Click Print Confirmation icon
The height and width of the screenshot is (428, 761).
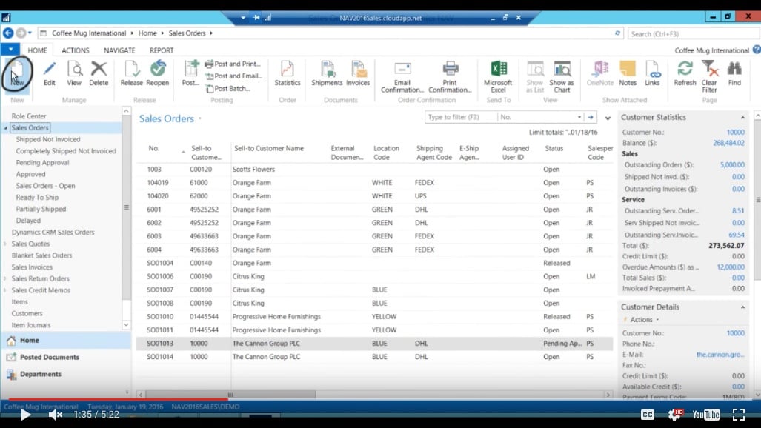tap(451, 68)
